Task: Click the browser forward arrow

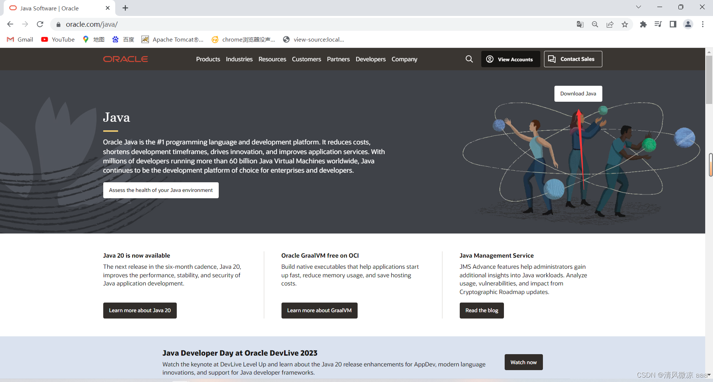Action: [x=25, y=24]
